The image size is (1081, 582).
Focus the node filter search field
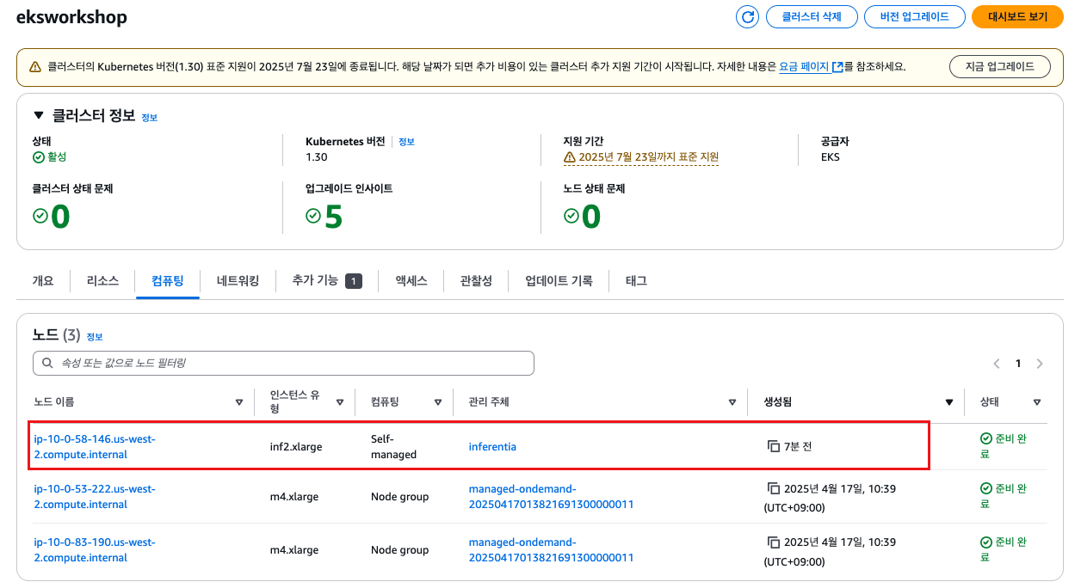[x=283, y=363]
